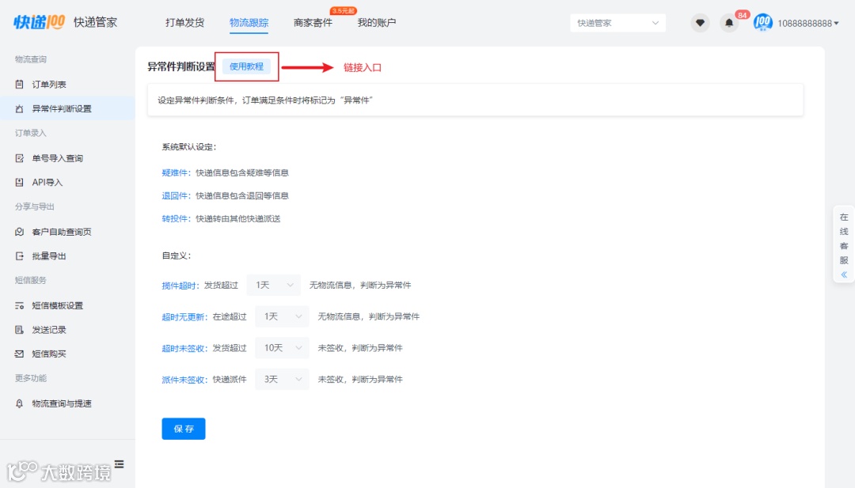855x488 pixels.
Task: Click the API导入 sidebar icon
Action: point(20,182)
